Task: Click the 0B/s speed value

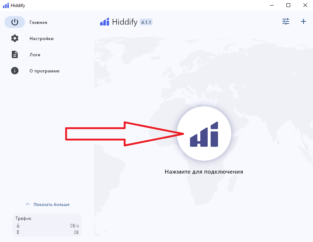Action: pyautogui.click(x=74, y=226)
